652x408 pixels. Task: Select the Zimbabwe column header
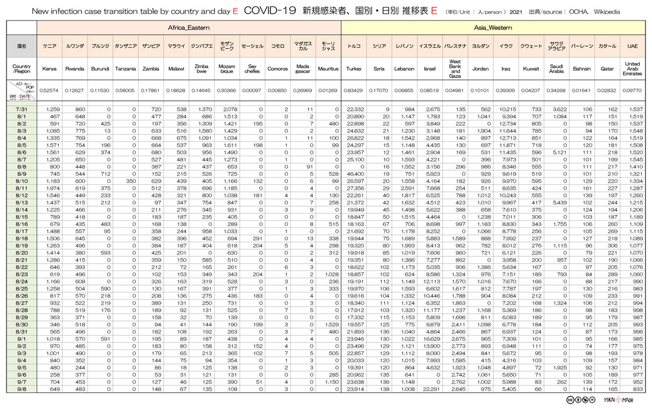tap(202, 69)
